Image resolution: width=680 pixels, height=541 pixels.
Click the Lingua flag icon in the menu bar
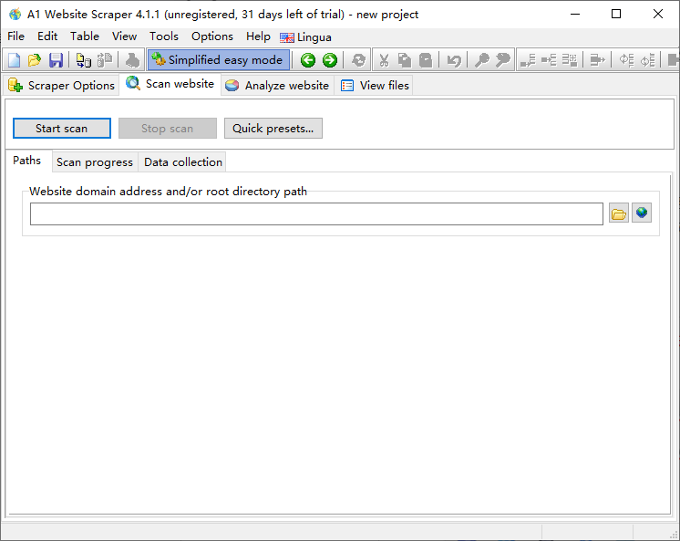(x=287, y=37)
